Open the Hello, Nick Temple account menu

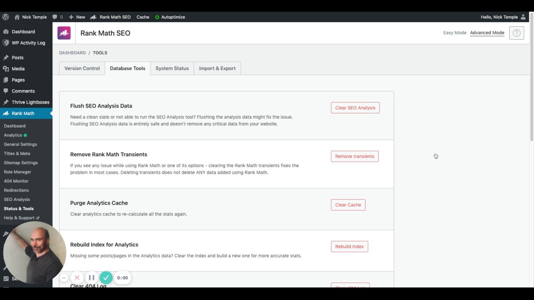[503, 17]
